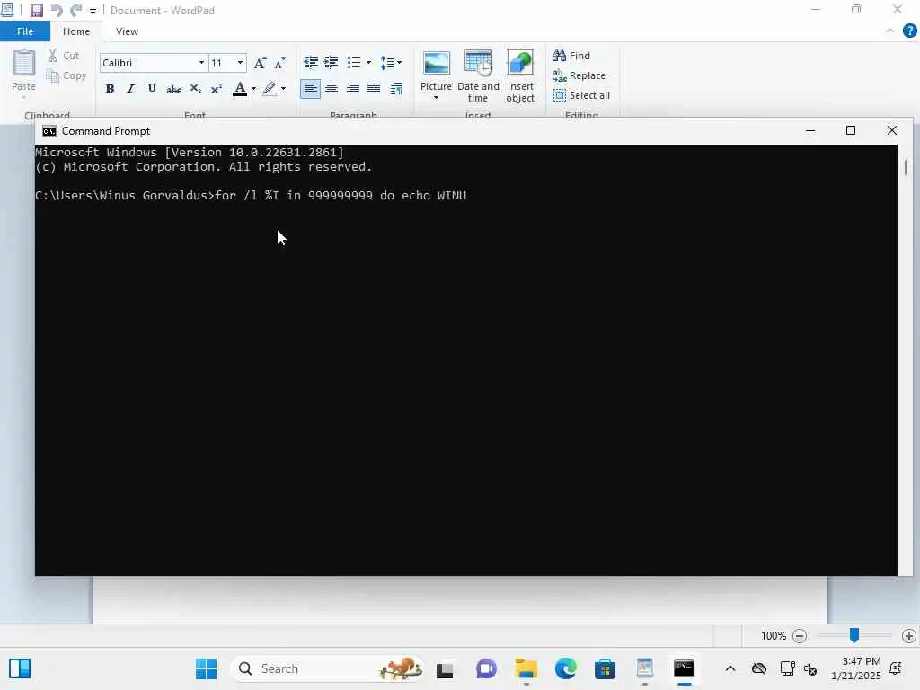Click Replace in the Editing group
This screenshot has width=920, height=690.
point(579,75)
